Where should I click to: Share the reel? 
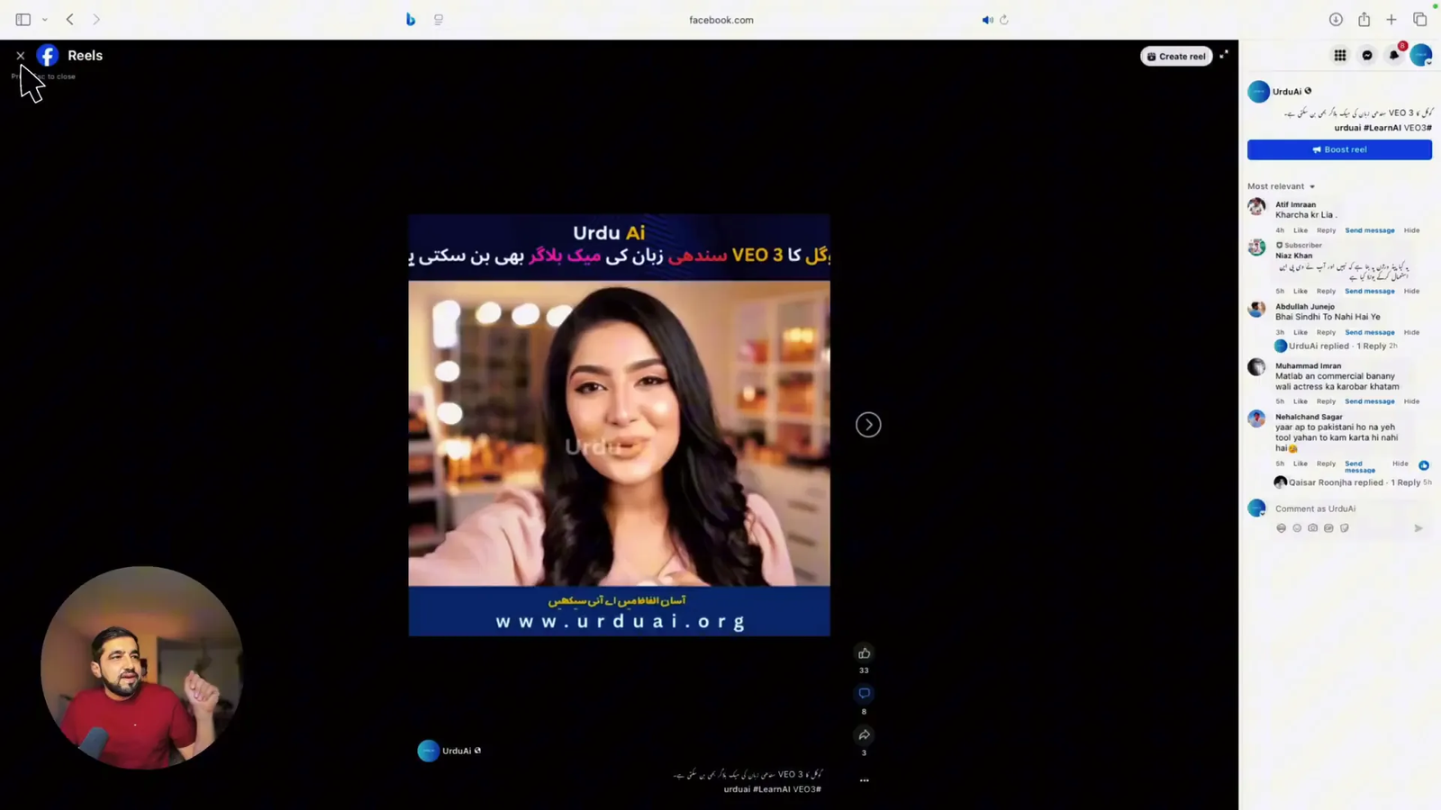click(x=864, y=735)
